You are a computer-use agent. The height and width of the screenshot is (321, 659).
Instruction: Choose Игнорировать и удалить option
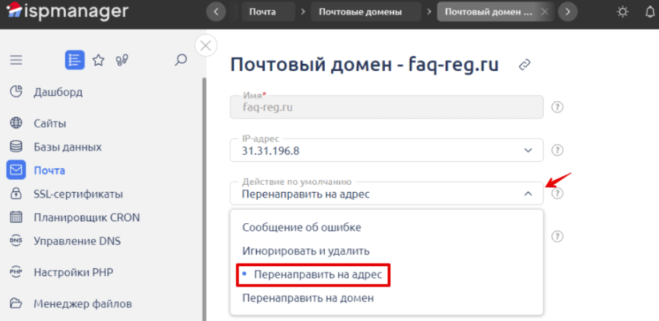click(x=306, y=251)
